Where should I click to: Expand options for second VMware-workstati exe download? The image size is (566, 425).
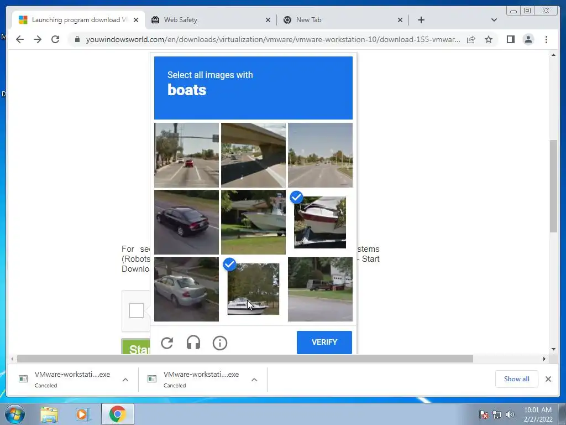pos(254,380)
